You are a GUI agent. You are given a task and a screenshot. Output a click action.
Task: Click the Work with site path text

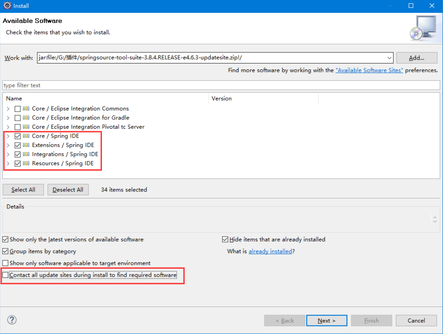pos(140,58)
